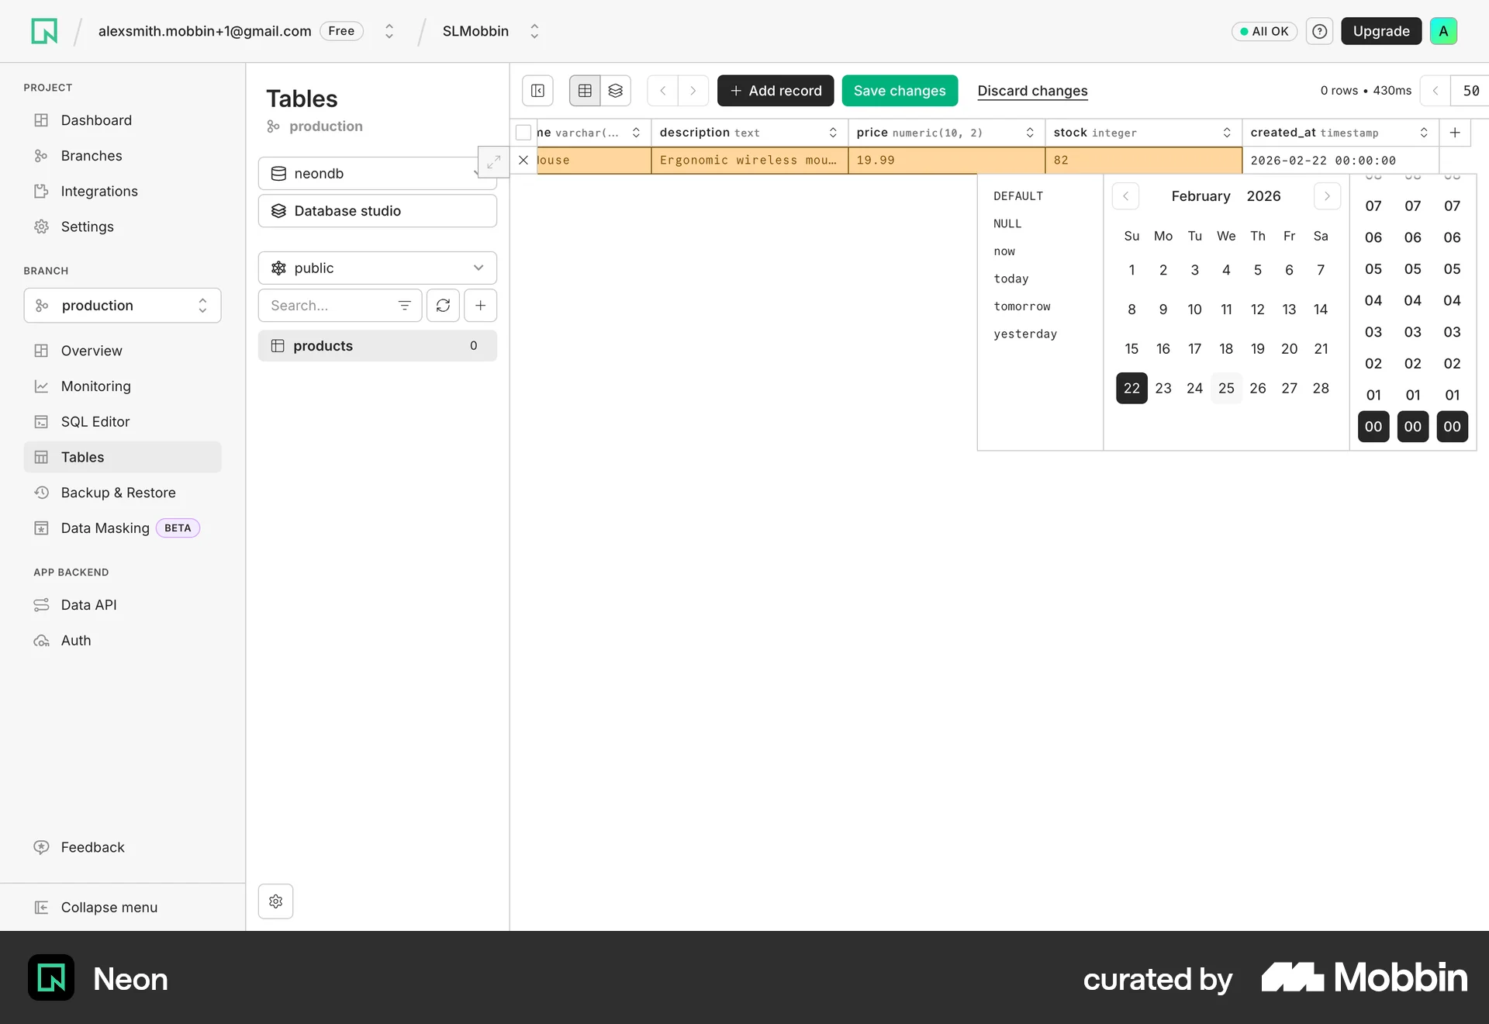Set value to DEFAULT
Screen dimensions: 1489x1024
1018,196
